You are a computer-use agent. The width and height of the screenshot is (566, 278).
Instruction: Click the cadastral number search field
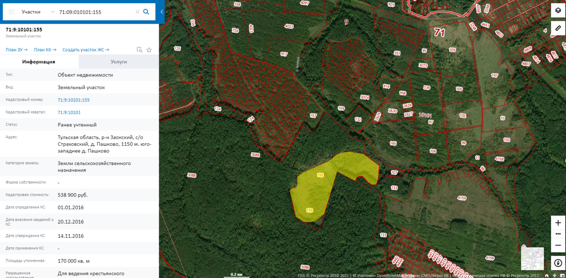[95, 12]
